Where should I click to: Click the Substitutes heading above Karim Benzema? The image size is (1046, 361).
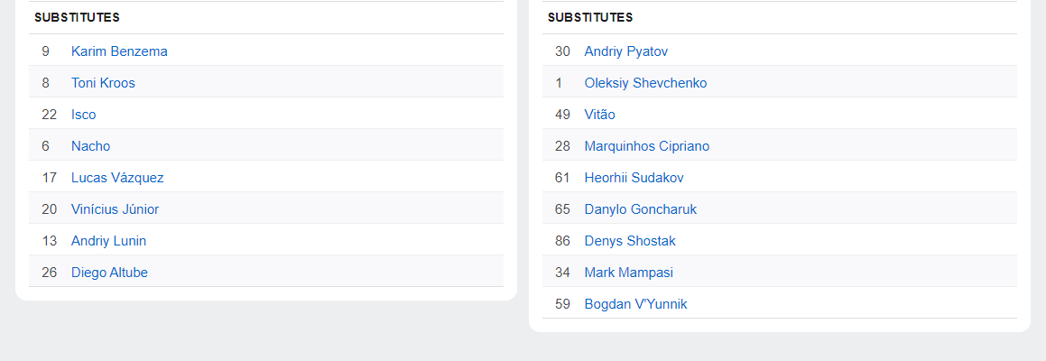coord(77,17)
